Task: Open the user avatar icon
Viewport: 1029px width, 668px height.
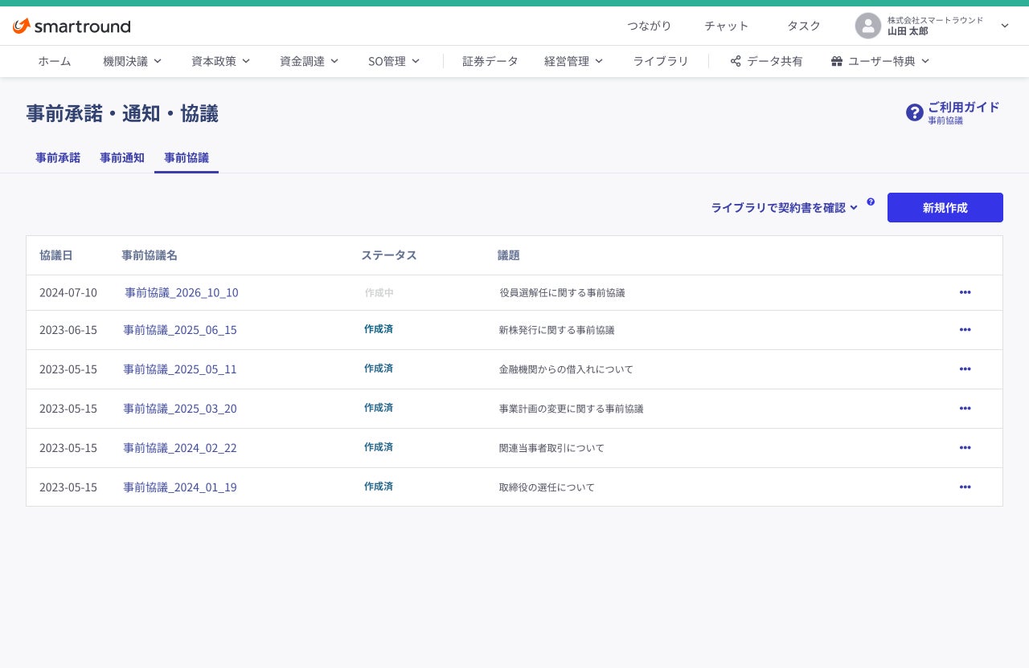Action: pos(868,26)
